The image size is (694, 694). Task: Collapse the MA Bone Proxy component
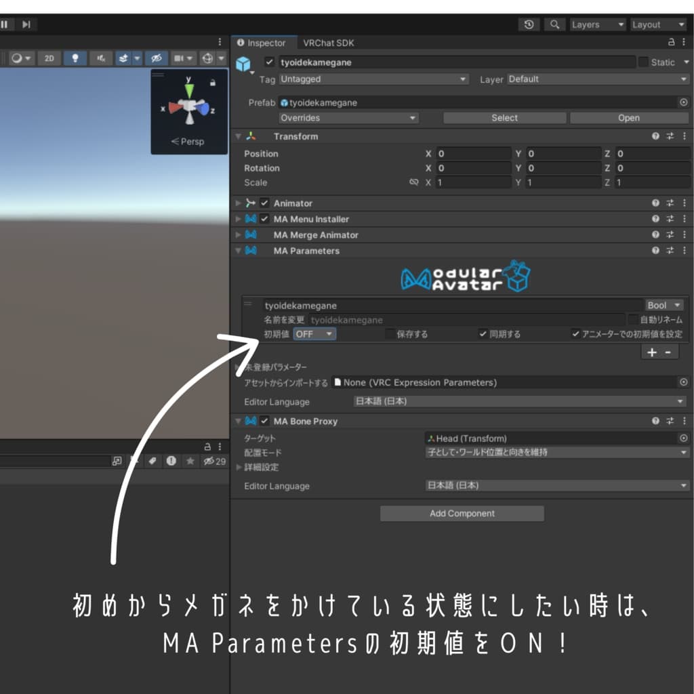(239, 421)
